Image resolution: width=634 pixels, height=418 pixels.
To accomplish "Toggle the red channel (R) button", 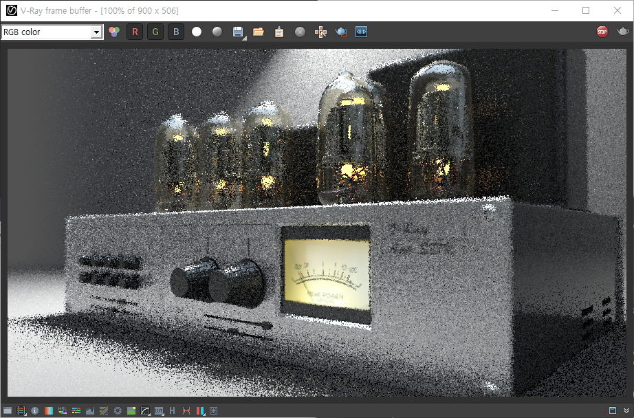I will click(x=135, y=32).
